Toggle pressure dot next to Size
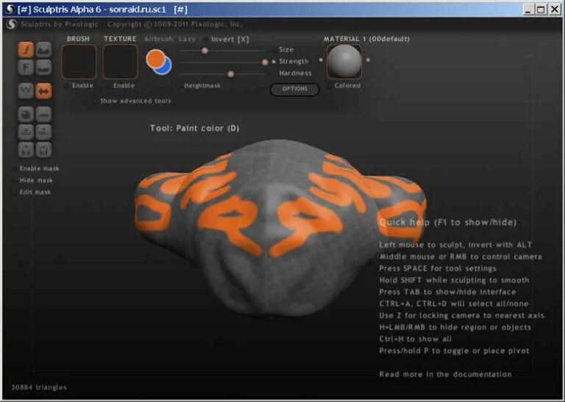565x402 pixels. coord(274,50)
